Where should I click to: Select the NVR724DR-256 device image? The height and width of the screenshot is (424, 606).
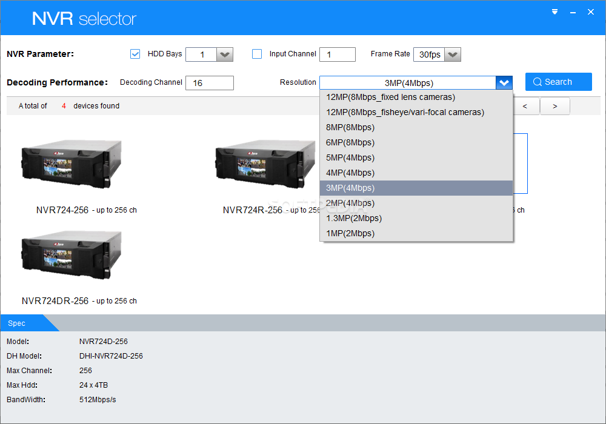coord(72,255)
